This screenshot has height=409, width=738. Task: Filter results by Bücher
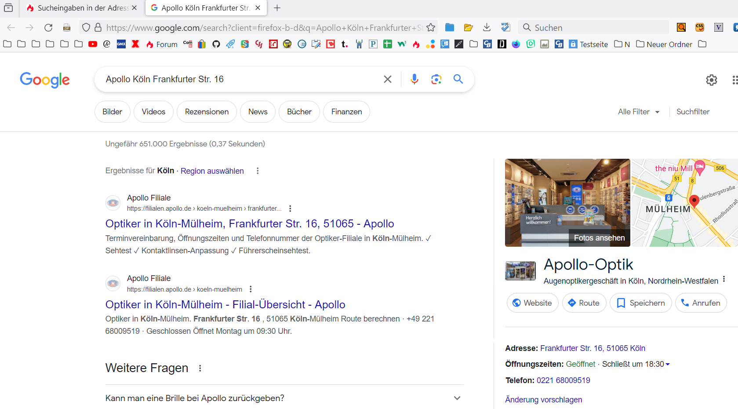tap(299, 112)
